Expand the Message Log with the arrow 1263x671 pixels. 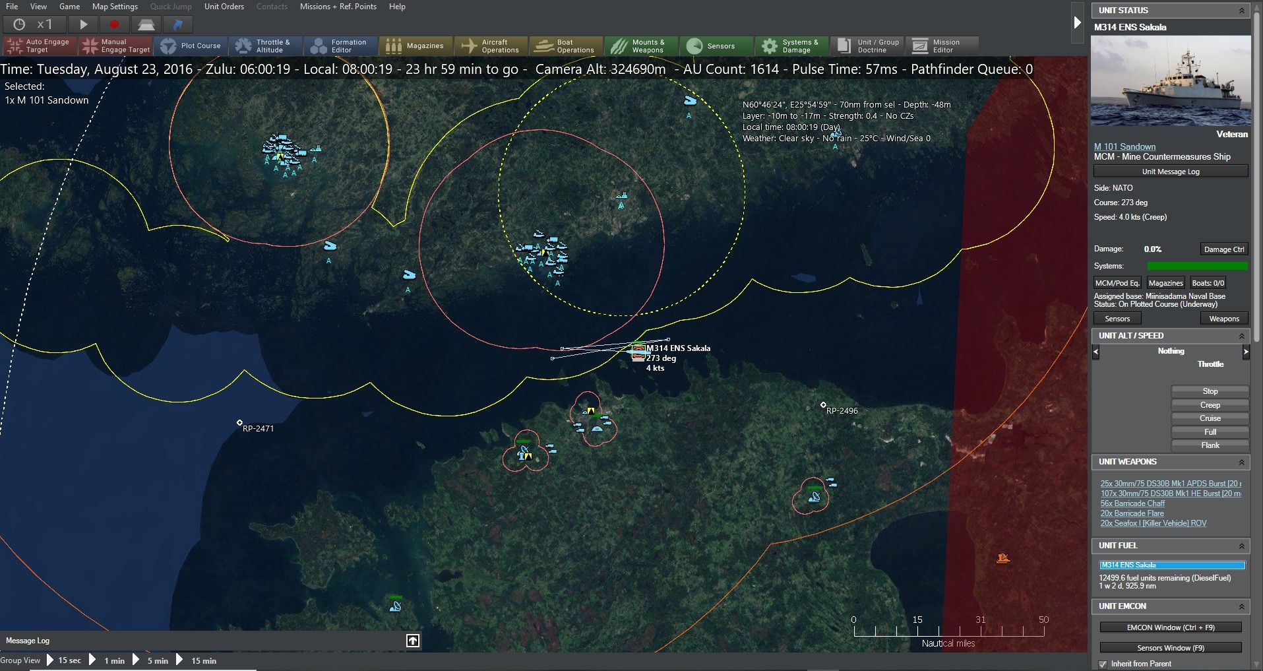point(413,640)
